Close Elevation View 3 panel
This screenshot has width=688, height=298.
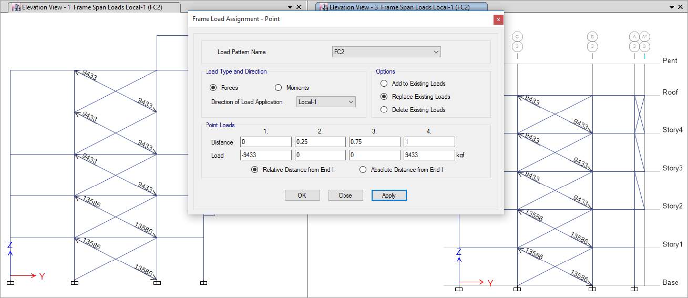680,7
